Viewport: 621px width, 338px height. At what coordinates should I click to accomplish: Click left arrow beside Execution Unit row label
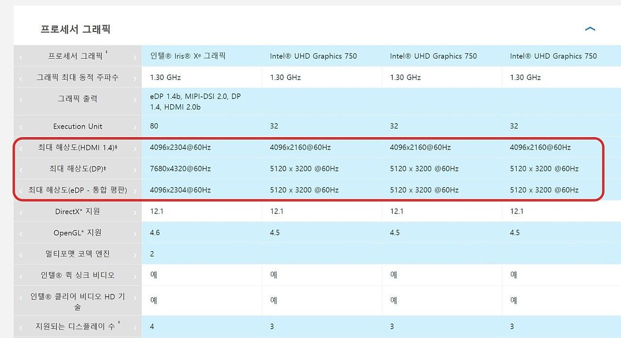pos(21,127)
